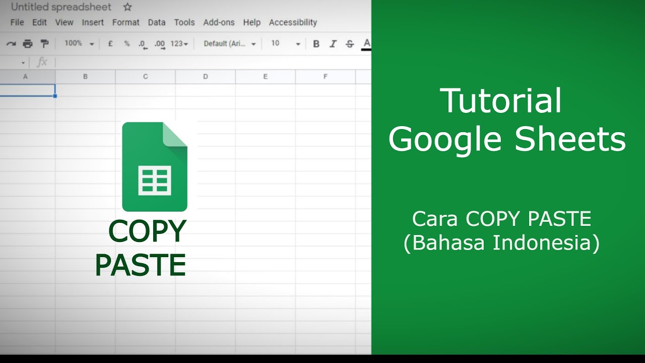The width and height of the screenshot is (645, 363).
Task: Open the Format menu
Action: click(126, 22)
